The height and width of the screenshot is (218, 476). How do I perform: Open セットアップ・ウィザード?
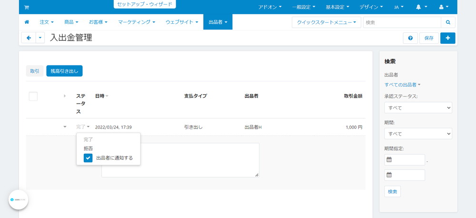point(145,4)
